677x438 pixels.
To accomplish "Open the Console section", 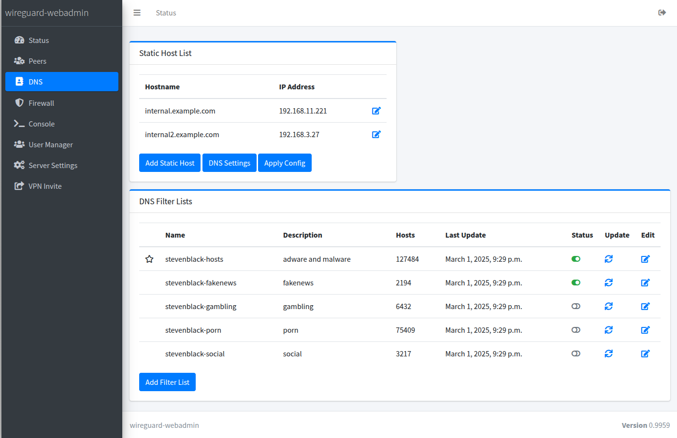I will click(41, 124).
